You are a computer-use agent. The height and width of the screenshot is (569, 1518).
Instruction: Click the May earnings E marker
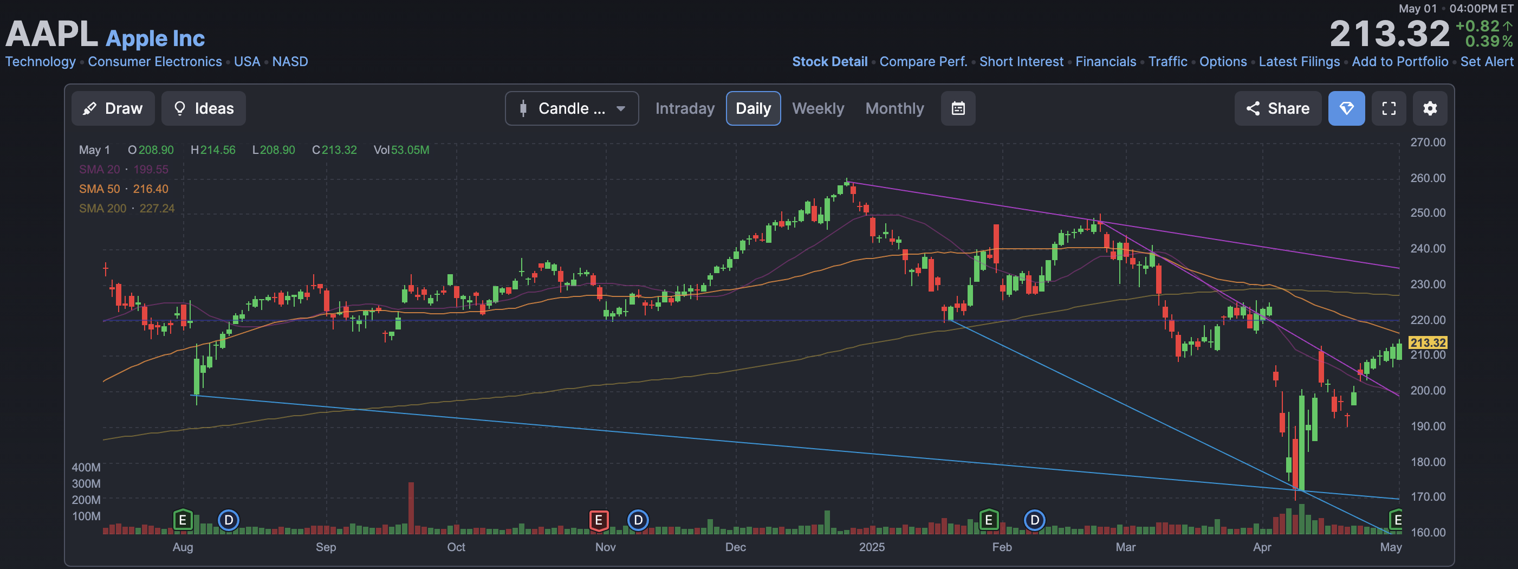[1396, 520]
